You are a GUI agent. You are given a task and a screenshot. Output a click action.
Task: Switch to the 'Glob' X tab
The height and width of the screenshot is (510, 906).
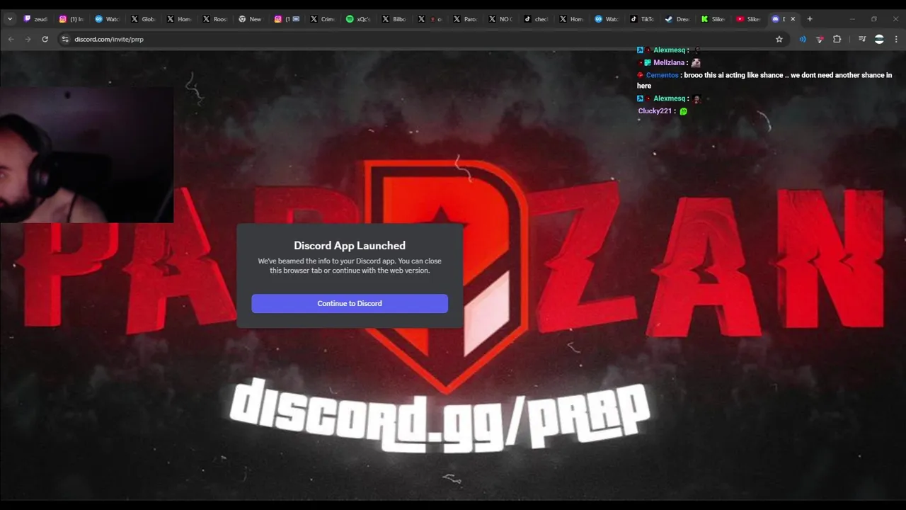[144, 19]
